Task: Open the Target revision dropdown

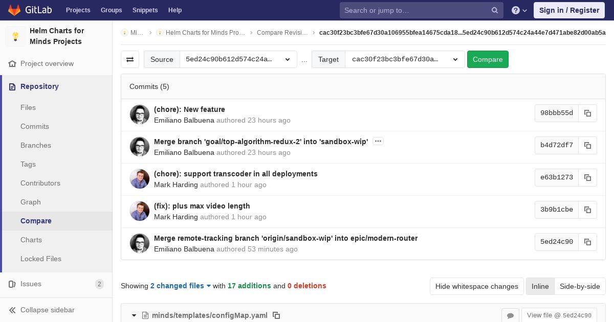Action: click(x=405, y=59)
